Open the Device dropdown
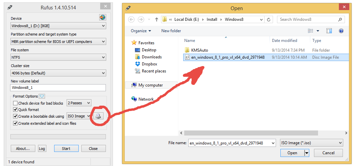Viewport: 354px width, 166px height. pyautogui.click(x=58, y=26)
